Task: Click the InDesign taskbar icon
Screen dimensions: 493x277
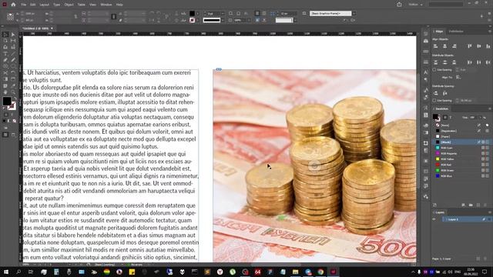Action: (x=334, y=272)
